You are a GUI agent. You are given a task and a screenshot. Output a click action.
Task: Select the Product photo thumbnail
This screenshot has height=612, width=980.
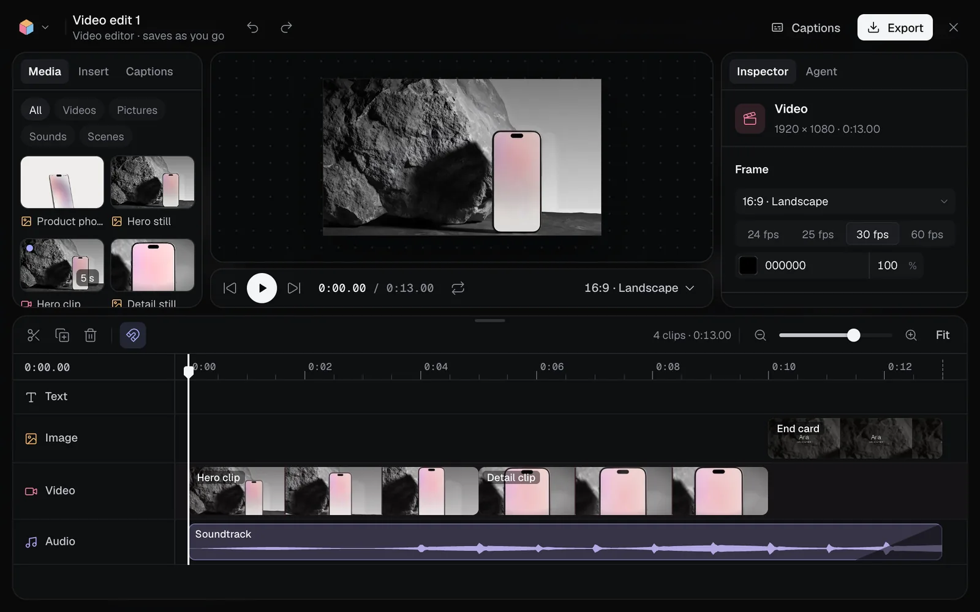[x=62, y=182]
